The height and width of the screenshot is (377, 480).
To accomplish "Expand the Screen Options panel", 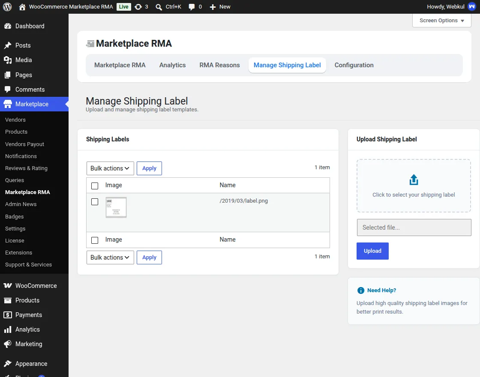I will coord(442,21).
